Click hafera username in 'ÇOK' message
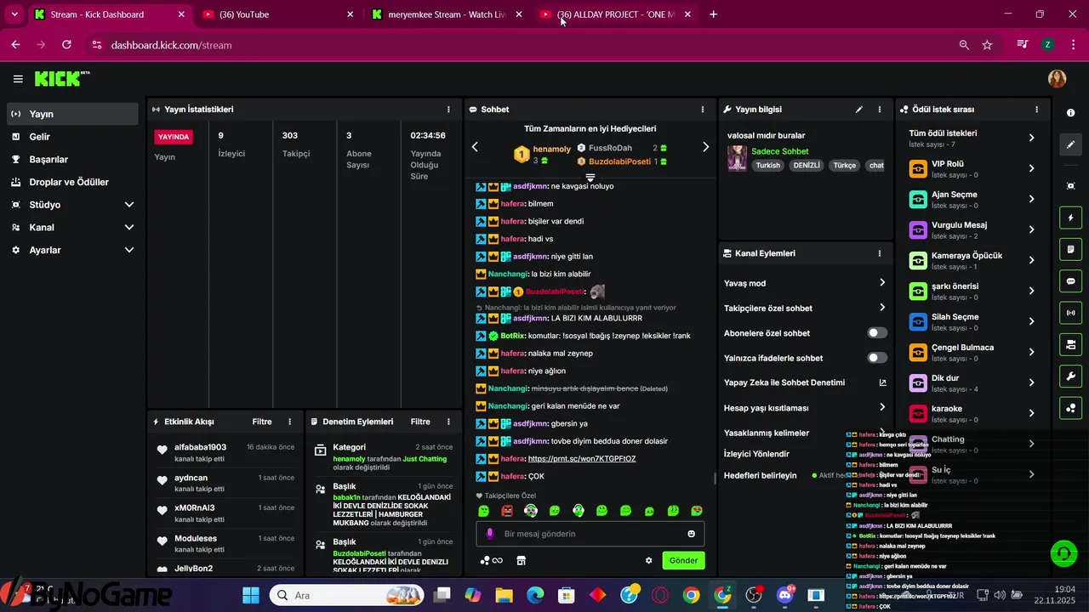The height and width of the screenshot is (612, 1089). pos(512,476)
